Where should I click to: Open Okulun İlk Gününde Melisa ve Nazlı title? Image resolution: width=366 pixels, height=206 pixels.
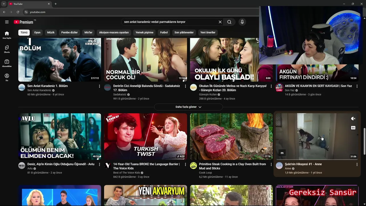click(233, 88)
